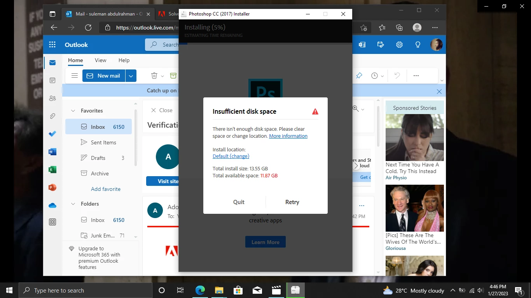Click Retry in the disk space dialog
Image resolution: width=531 pixels, height=298 pixels.
pyautogui.click(x=292, y=202)
